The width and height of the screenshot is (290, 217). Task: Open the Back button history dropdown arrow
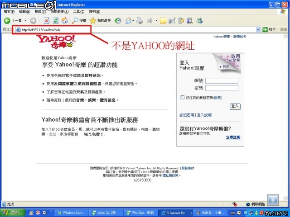[25, 20]
